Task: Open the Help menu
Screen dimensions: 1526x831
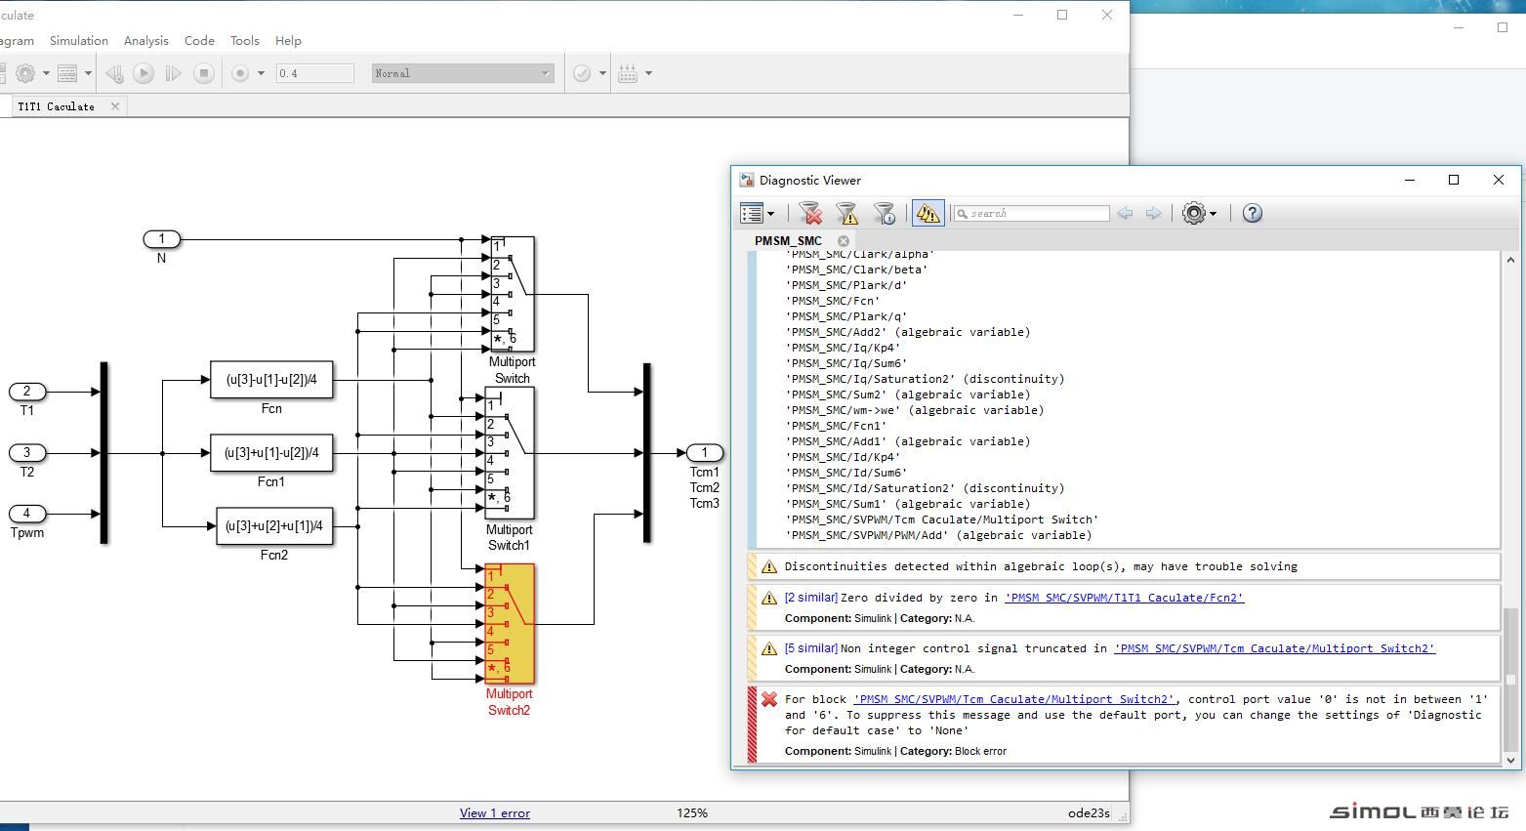Action: (288, 40)
